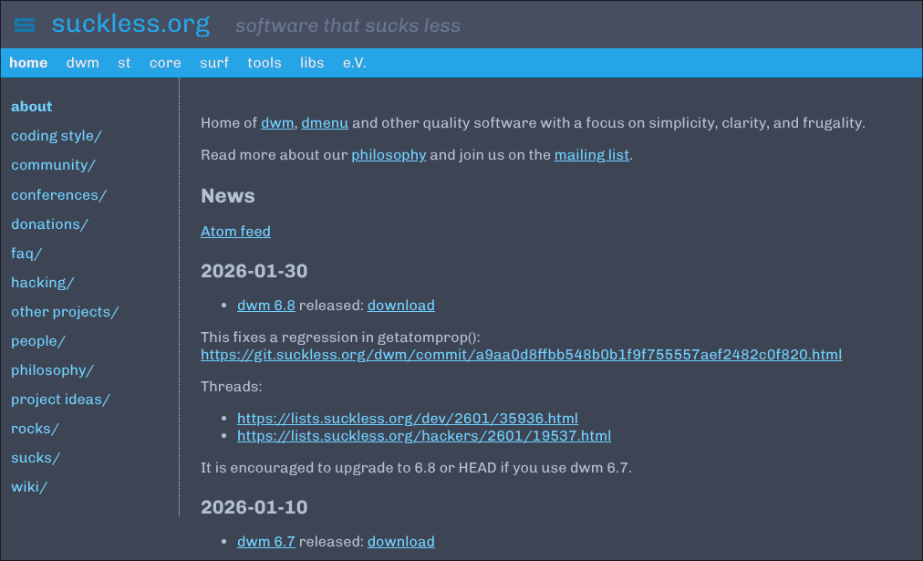
Task: Click the suckless logo icon
Action: (25, 25)
